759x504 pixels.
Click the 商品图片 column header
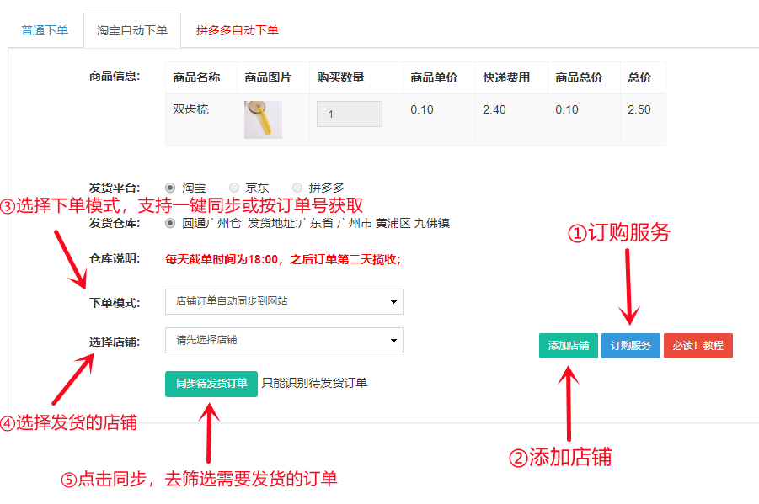coord(268,77)
